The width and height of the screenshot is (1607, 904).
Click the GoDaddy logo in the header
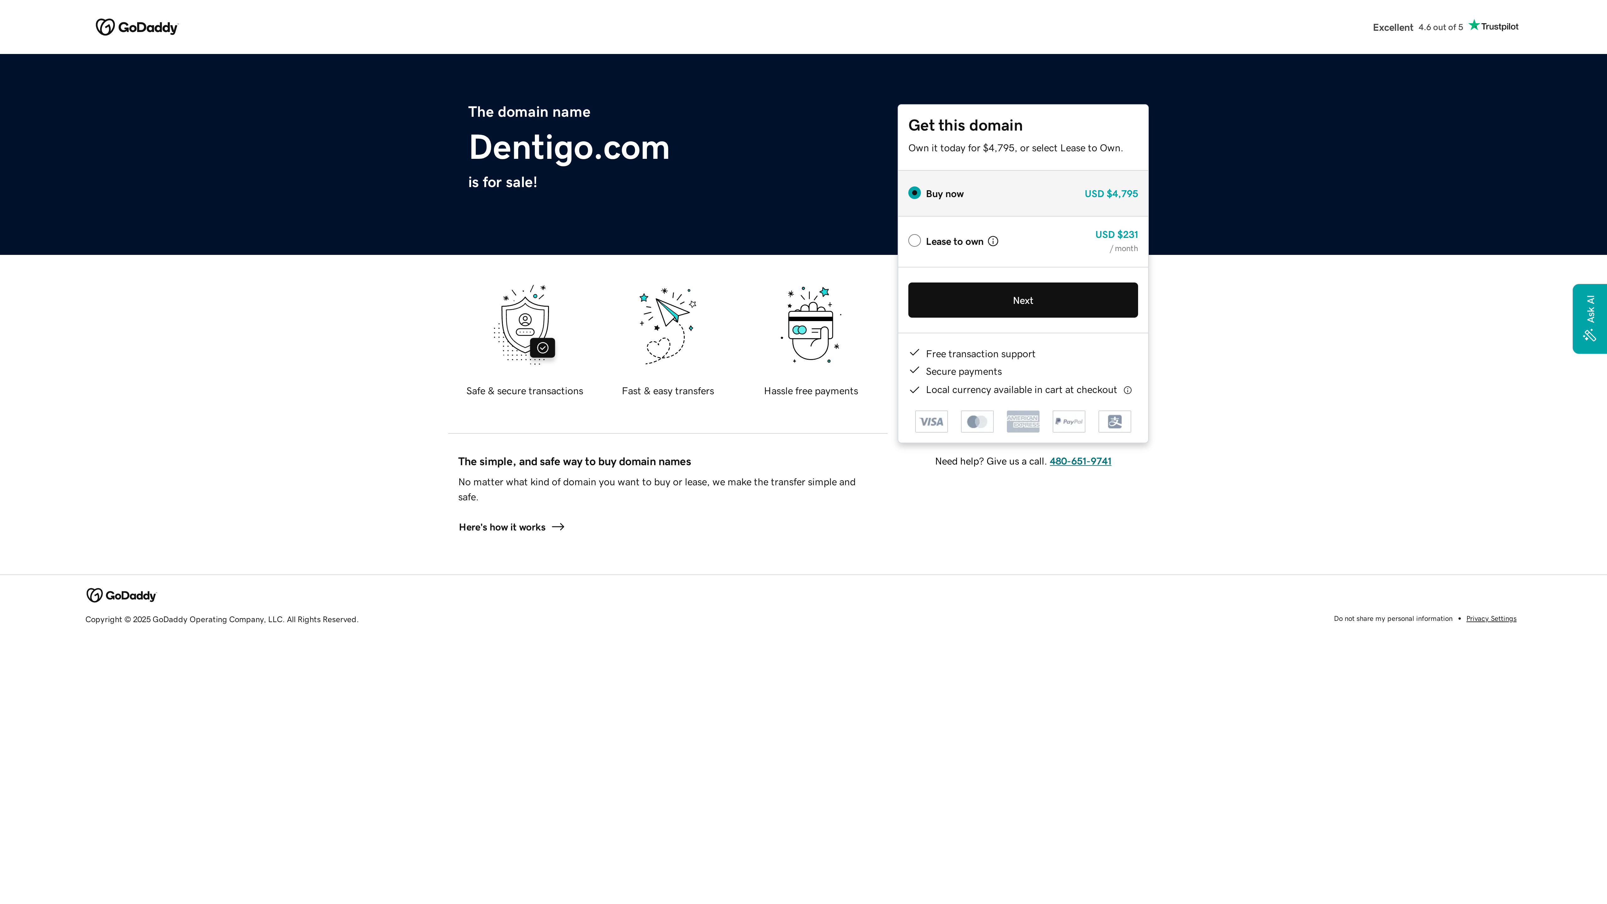[137, 27]
